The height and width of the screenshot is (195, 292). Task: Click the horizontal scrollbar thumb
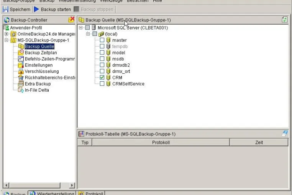(x=34, y=185)
